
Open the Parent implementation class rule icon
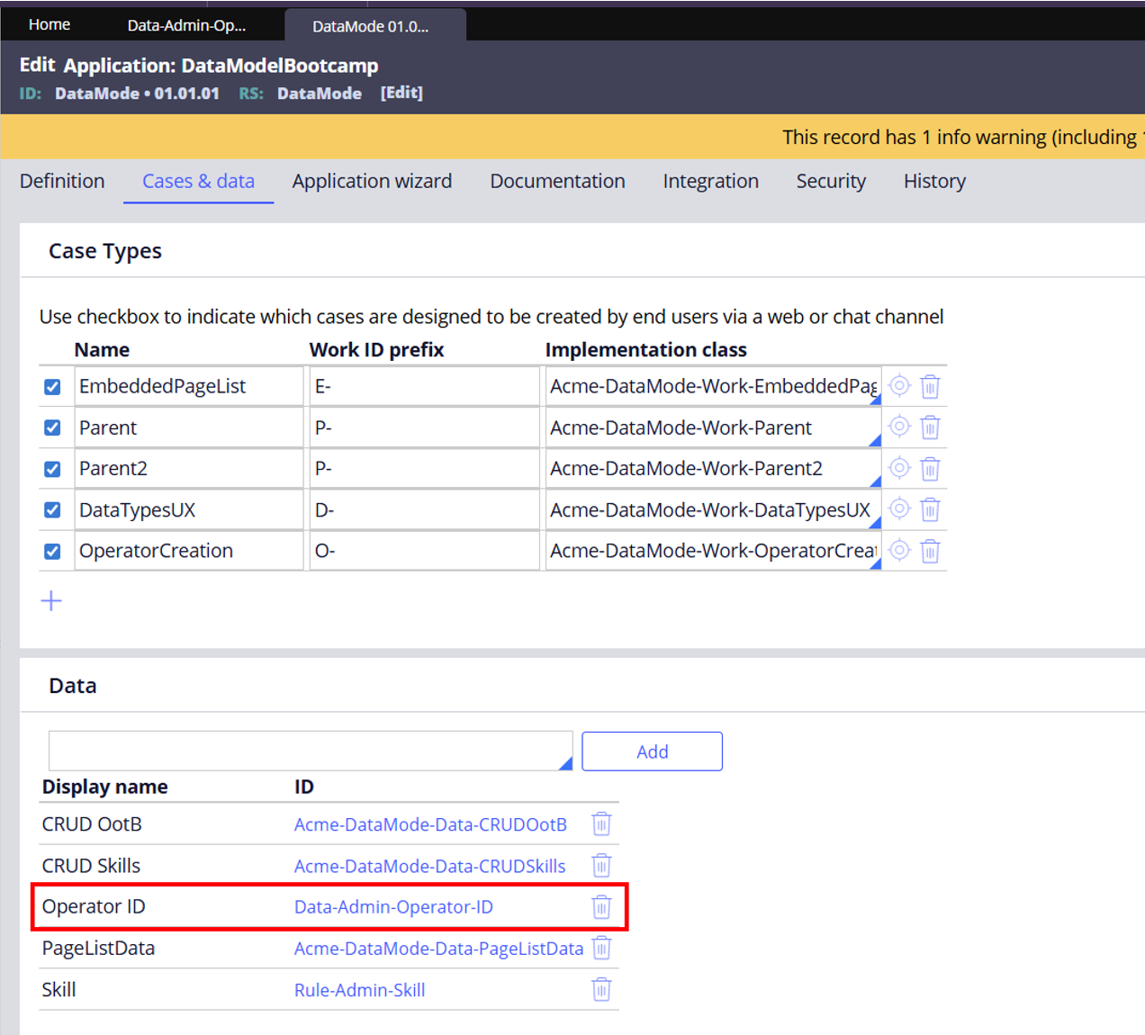click(x=899, y=427)
